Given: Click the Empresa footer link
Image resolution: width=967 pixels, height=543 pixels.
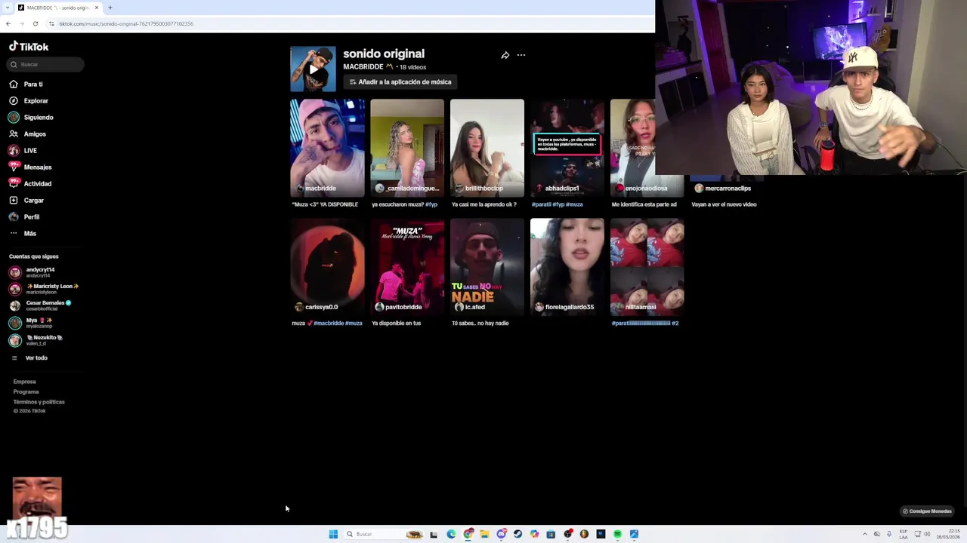Looking at the screenshot, I should point(24,382).
